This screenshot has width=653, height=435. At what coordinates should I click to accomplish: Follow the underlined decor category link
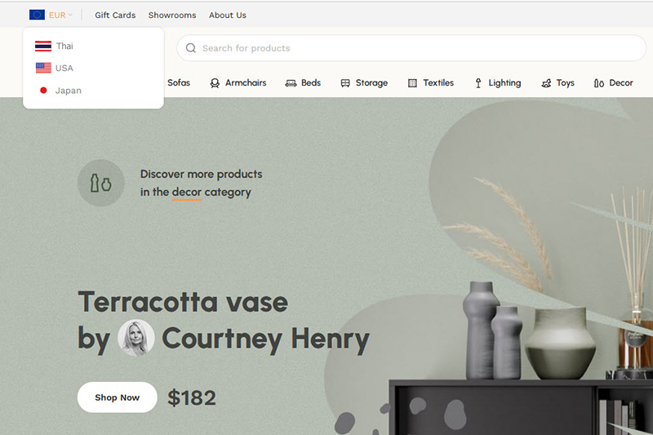[x=186, y=193]
